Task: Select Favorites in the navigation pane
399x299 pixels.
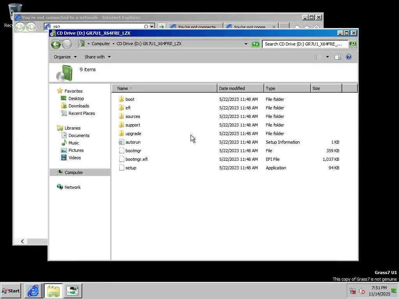Action: click(73, 91)
